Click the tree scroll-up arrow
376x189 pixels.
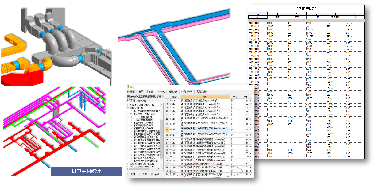(x=161, y=105)
